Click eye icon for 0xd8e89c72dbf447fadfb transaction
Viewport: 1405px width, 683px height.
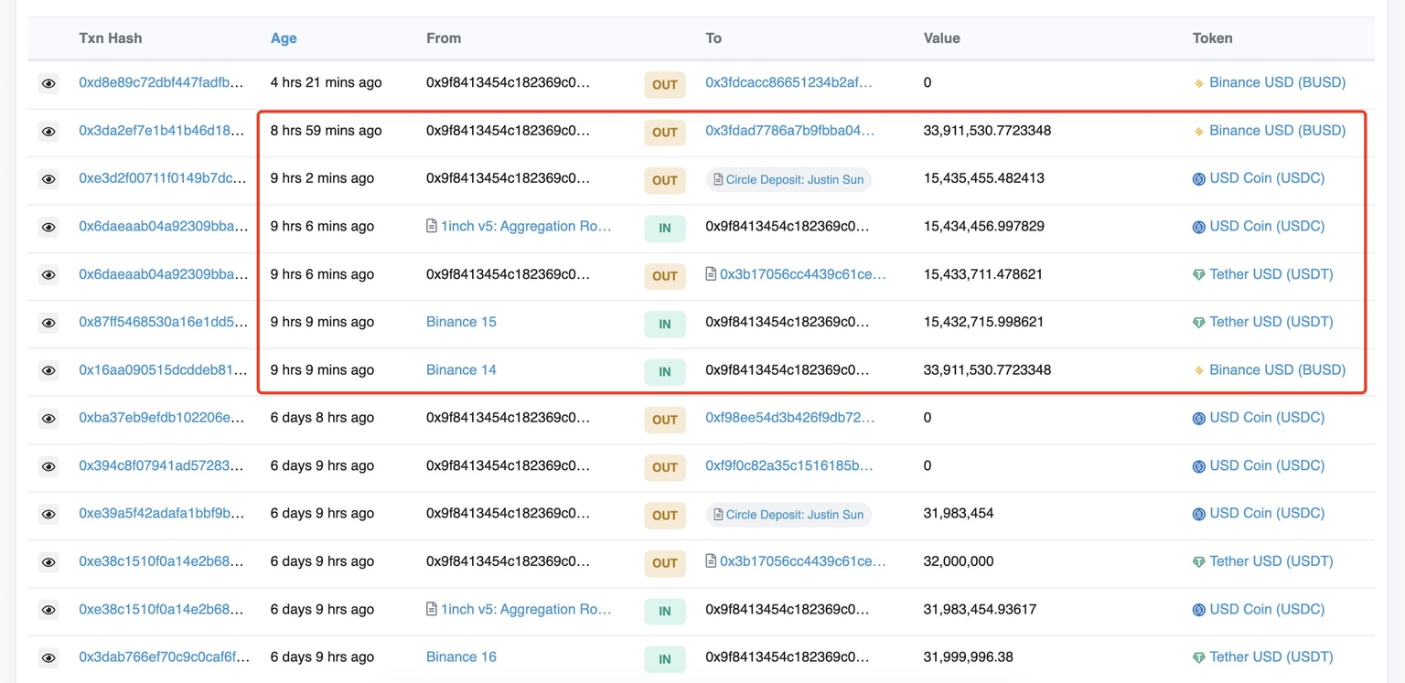[x=48, y=84]
